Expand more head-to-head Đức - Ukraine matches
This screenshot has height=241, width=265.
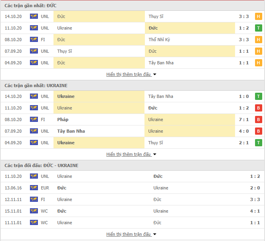coord(131,234)
